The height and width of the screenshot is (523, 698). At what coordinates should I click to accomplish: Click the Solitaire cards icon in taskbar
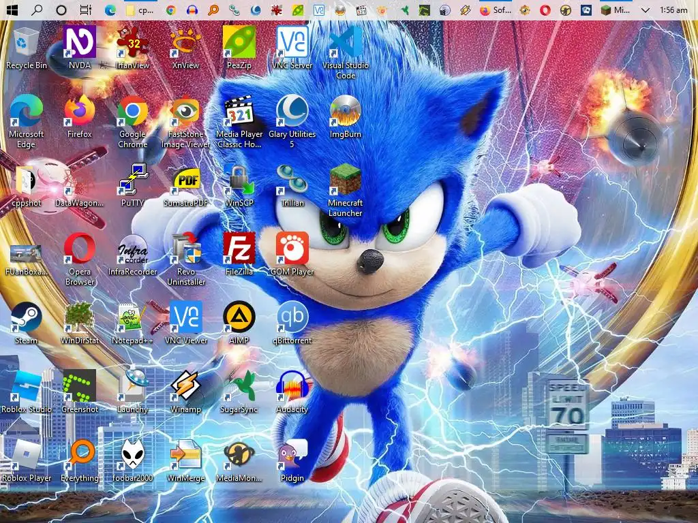click(x=586, y=10)
